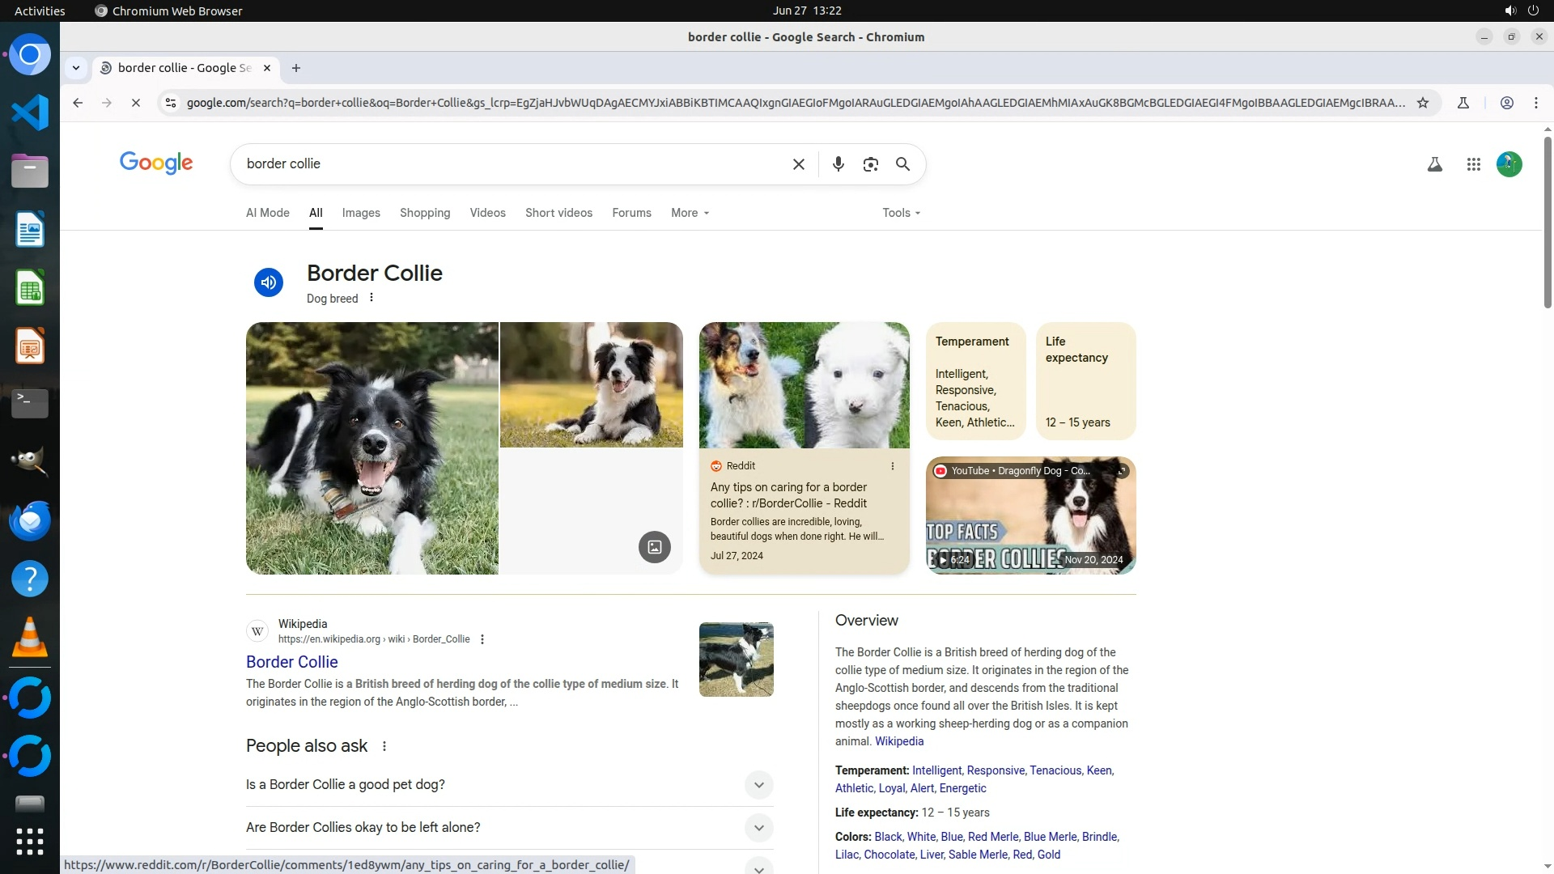Switch to the Videos tab
Screen dimensions: 1554x874
487,213
